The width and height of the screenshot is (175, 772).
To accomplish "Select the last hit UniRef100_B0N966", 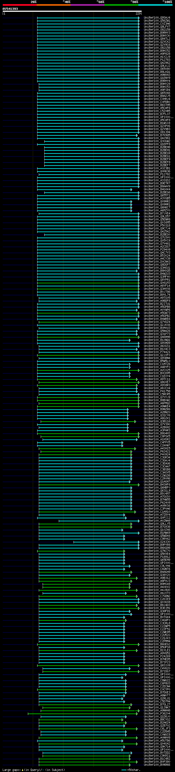I will [157, 765].
